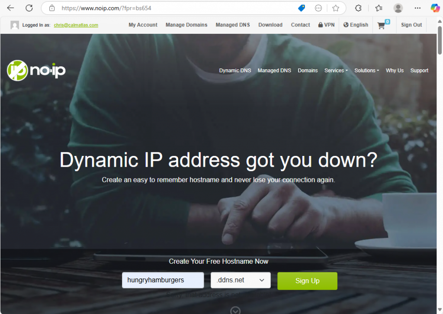This screenshot has width=443, height=314.
Task: Change language from English
Action: [356, 25]
